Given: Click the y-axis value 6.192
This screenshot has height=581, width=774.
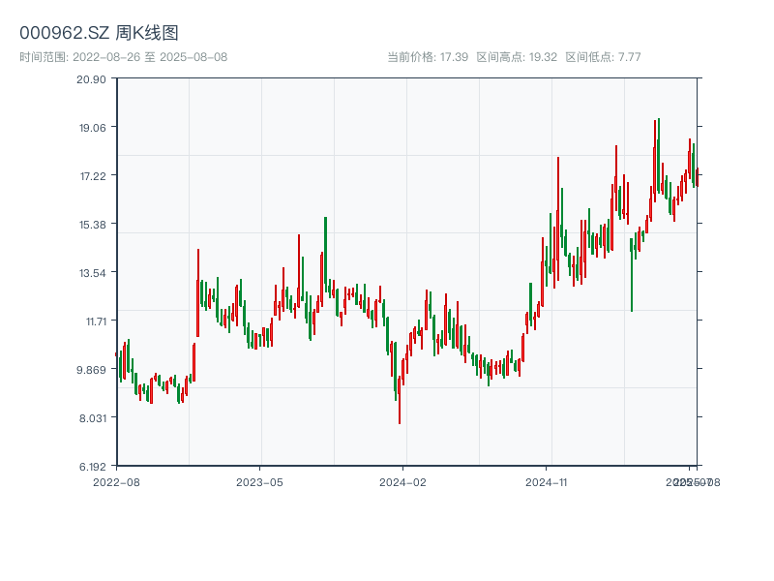Looking at the screenshot, I should pyautogui.click(x=93, y=467).
